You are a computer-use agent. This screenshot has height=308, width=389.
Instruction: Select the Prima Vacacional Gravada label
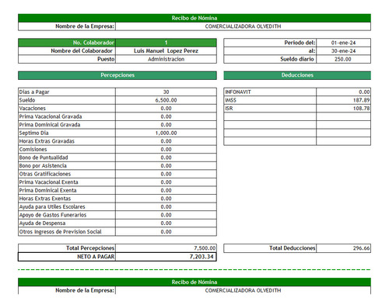click(x=51, y=116)
